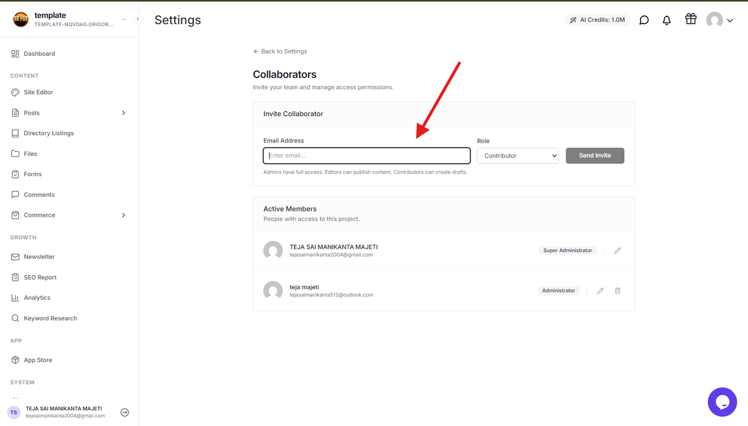The width and height of the screenshot is (748, 426).
Task: Open the notifications bell icon
Action: coord(667,20)
